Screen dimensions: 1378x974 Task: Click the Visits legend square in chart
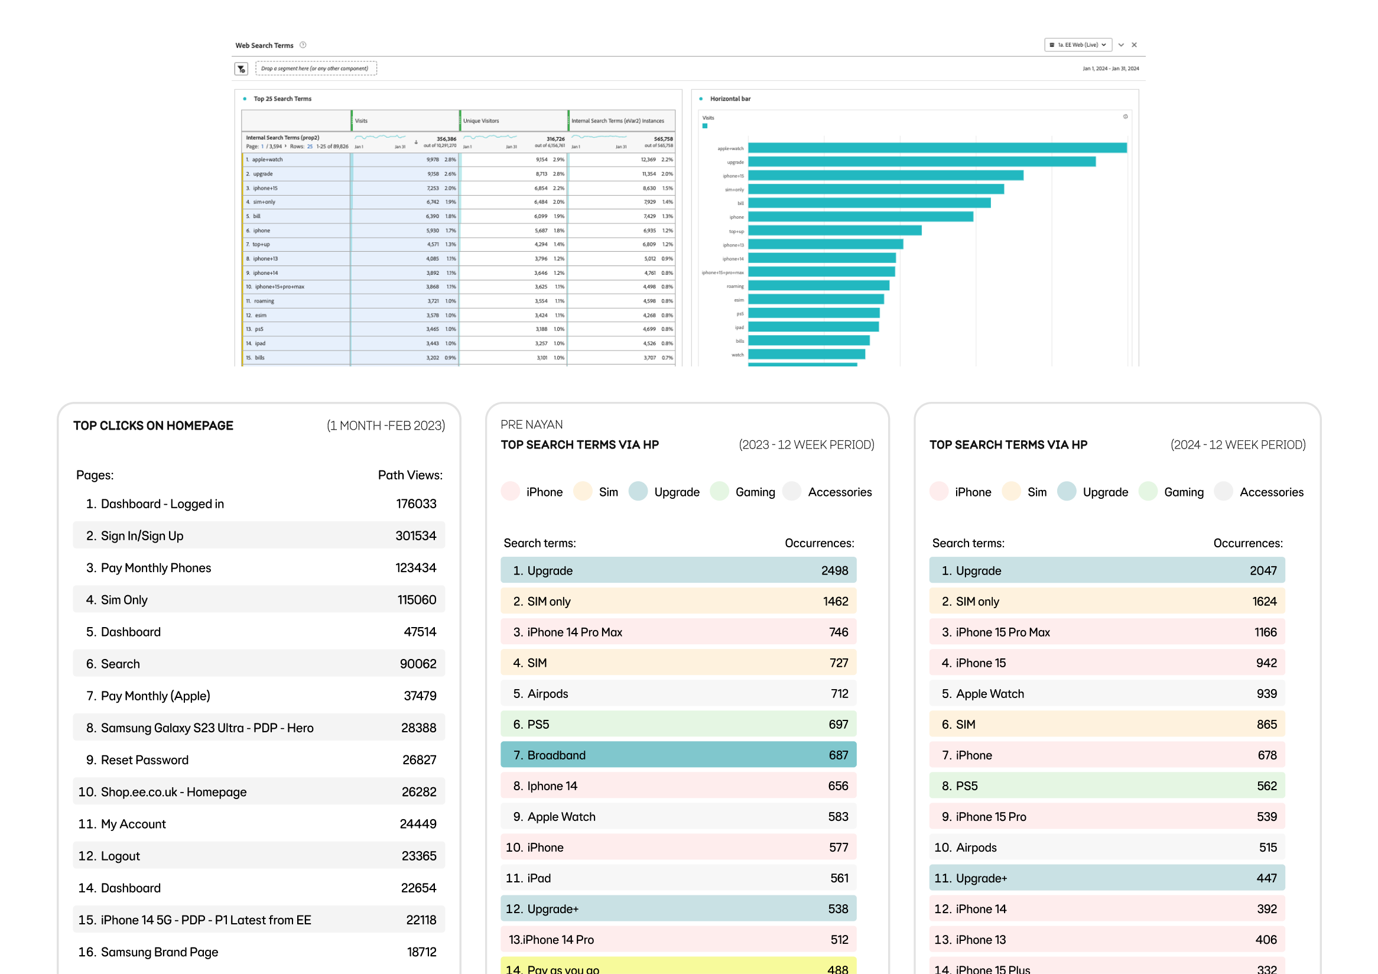pyautogui.click(x=705, y=126)
